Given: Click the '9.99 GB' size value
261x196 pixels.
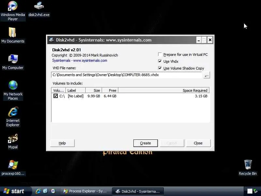Looking at the screenshot, I should tap(94, 96).
